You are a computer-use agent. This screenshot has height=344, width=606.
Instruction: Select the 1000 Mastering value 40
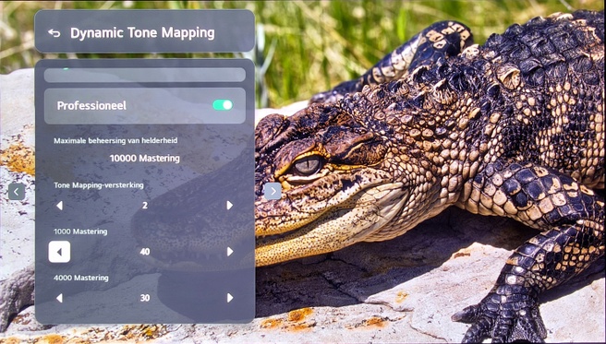pos(144,252)
